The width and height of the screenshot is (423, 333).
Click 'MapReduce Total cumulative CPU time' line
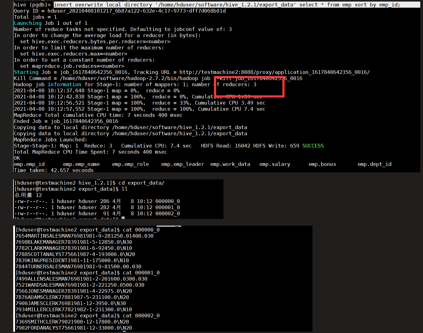[98, 115]
